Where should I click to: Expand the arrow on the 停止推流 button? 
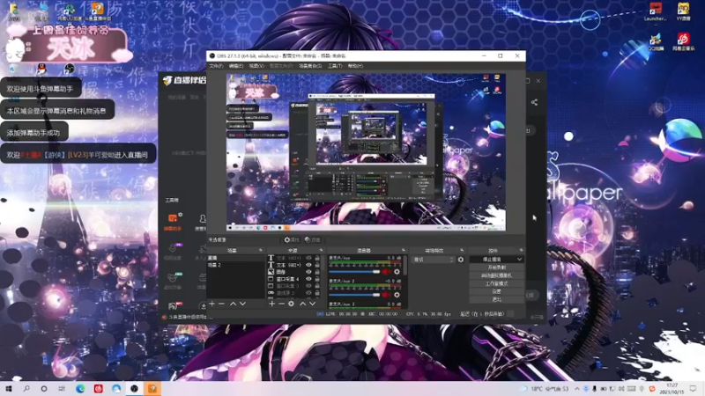pyautogui.click(x=520, y=260)
